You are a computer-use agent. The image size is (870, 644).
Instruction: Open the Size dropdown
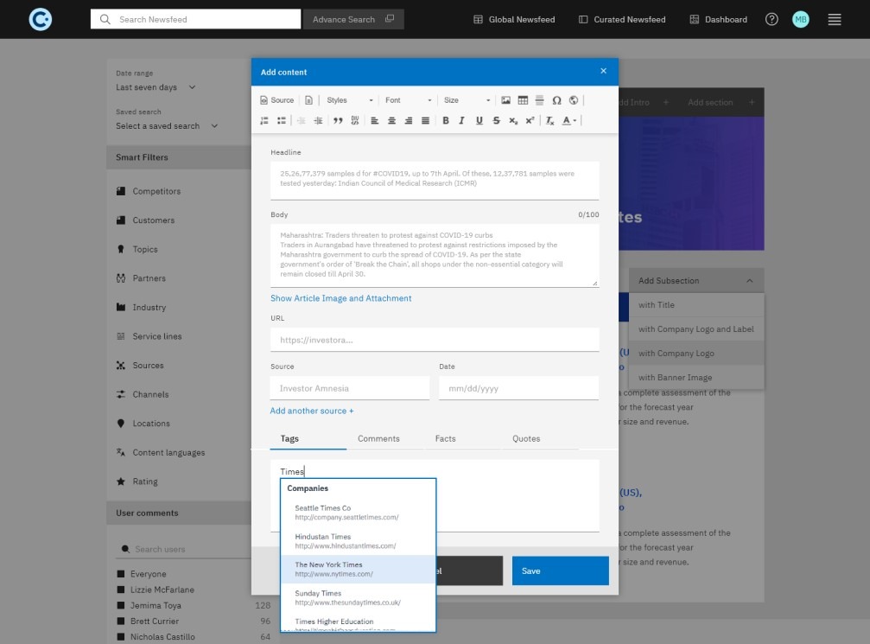click(467, 100)
